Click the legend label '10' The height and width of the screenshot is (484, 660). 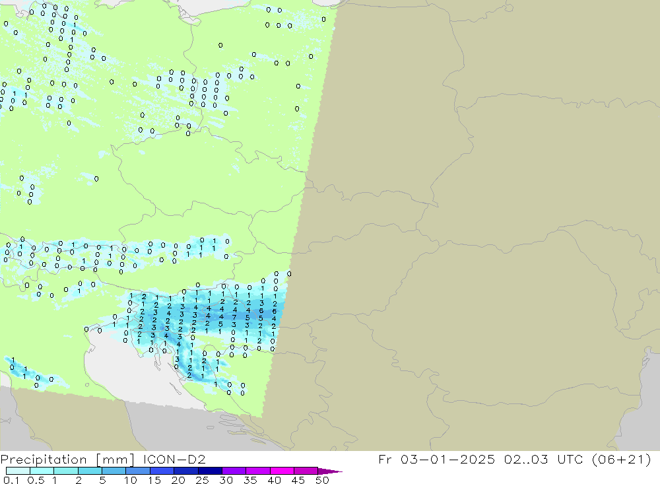[x=130, y=480]
